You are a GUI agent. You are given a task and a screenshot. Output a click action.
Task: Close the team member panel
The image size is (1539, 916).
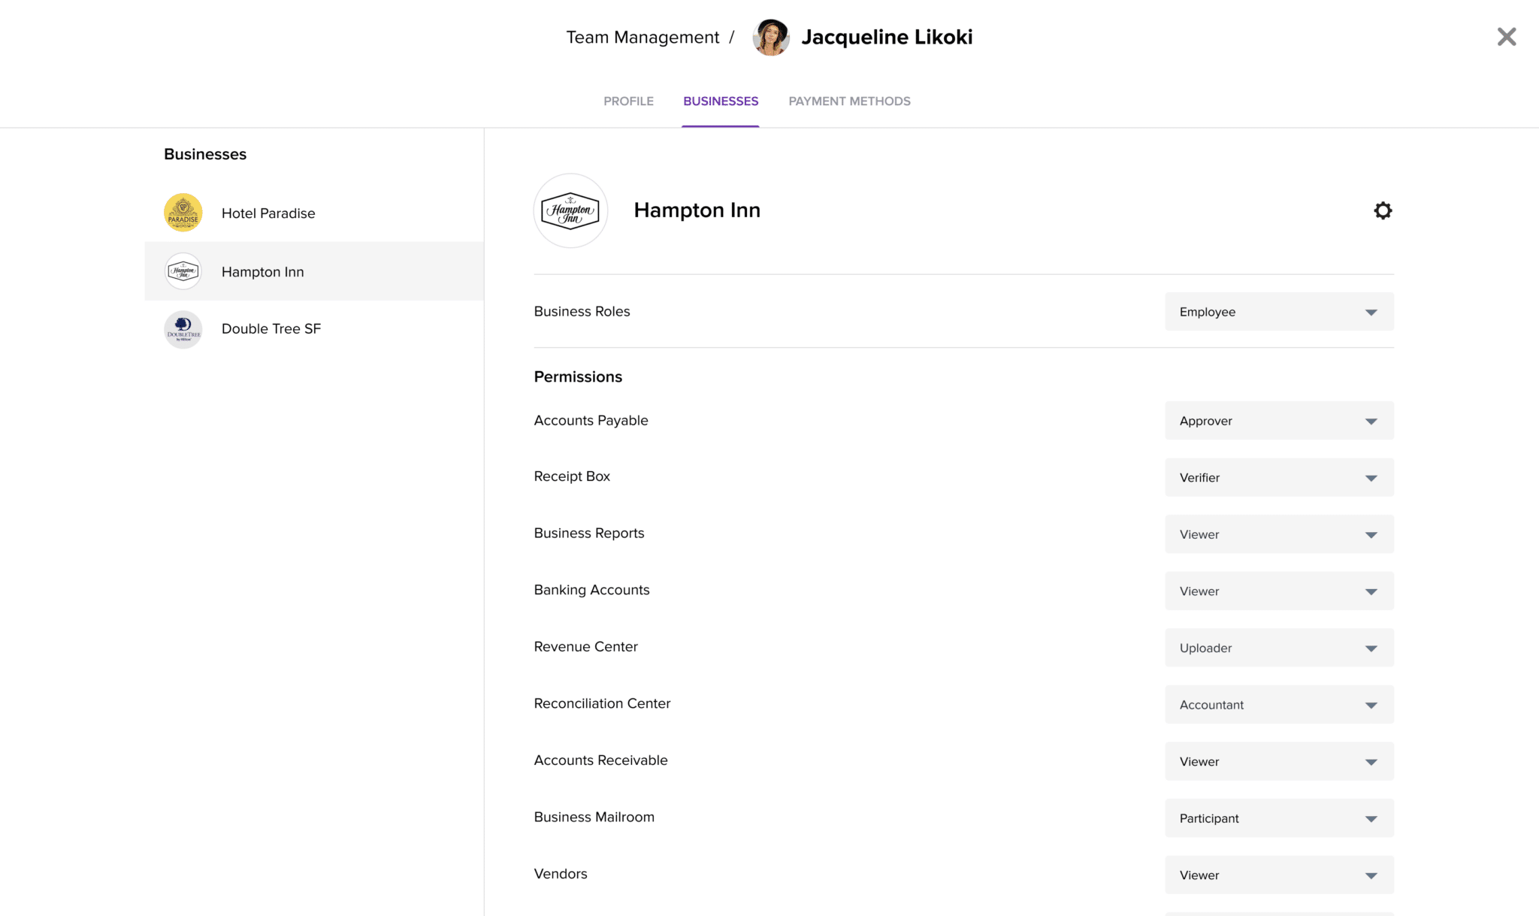coord(1506,37)
